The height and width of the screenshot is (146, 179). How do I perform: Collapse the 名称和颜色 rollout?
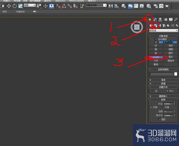click(163, 69)
